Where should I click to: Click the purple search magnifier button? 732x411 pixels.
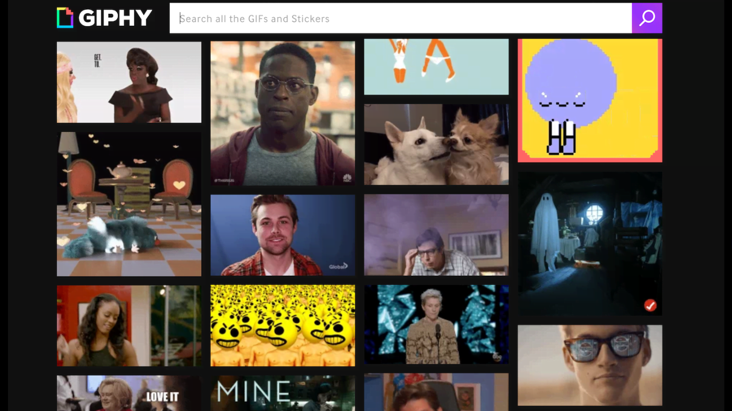click(x=647, y=18)
